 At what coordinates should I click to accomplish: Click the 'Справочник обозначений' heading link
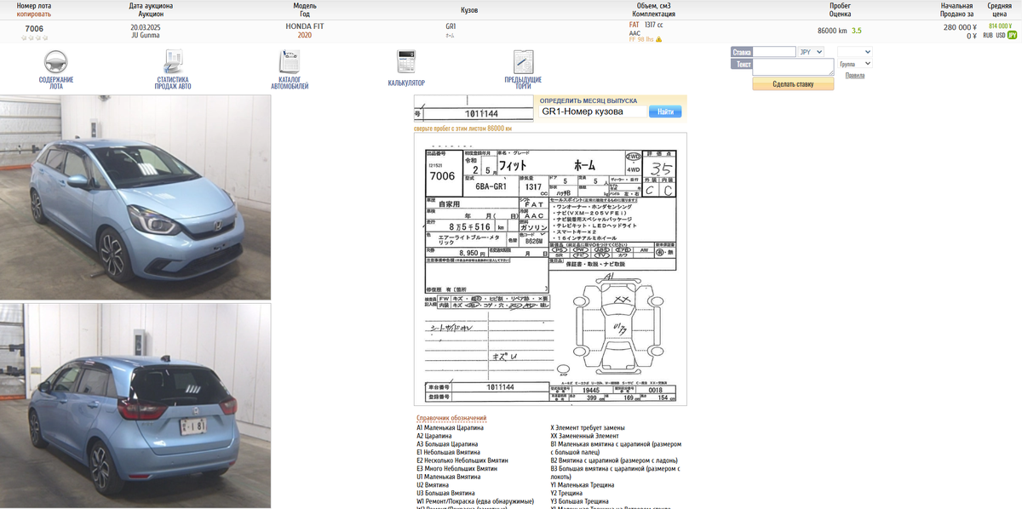pos(451,418)
